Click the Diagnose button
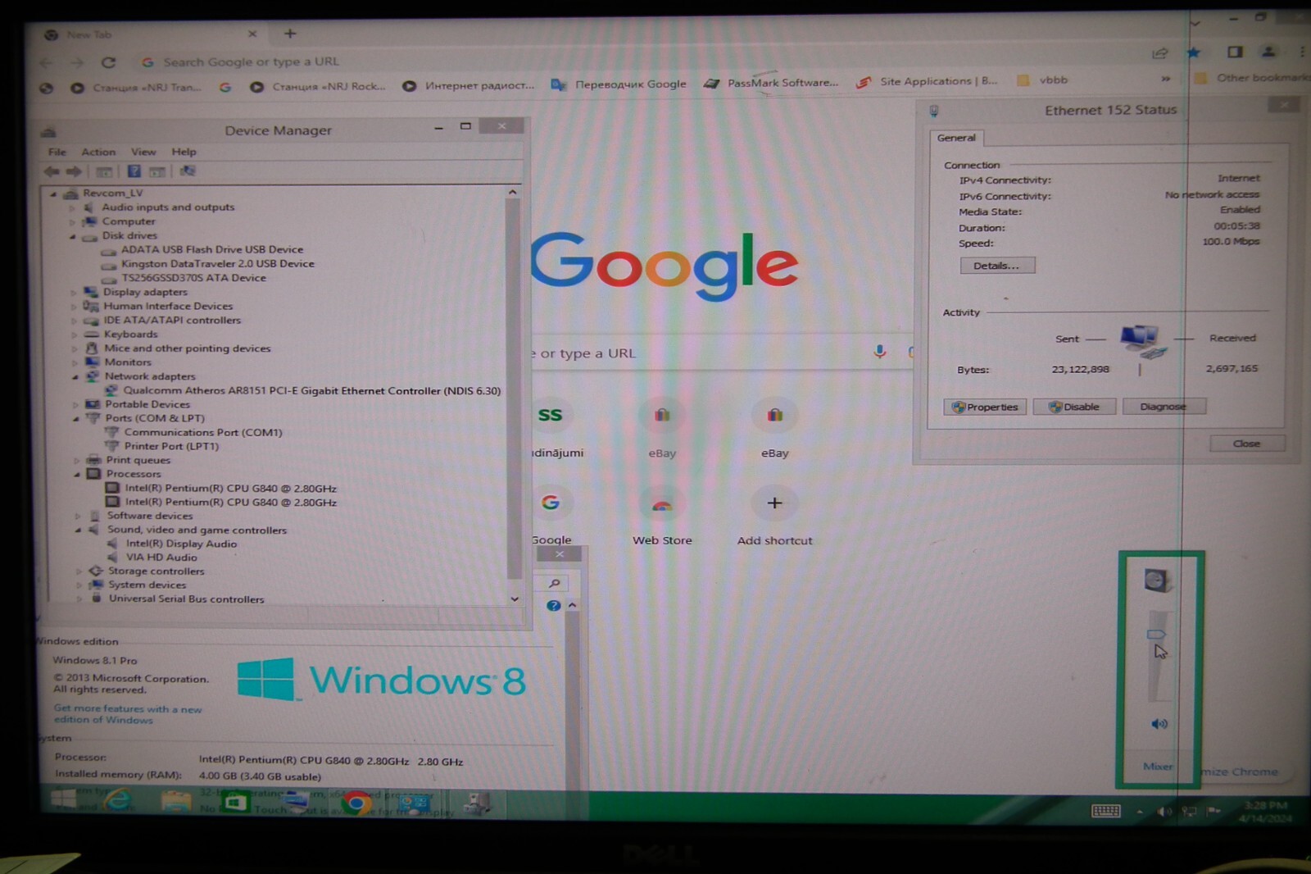 (x=1164, y=406)
